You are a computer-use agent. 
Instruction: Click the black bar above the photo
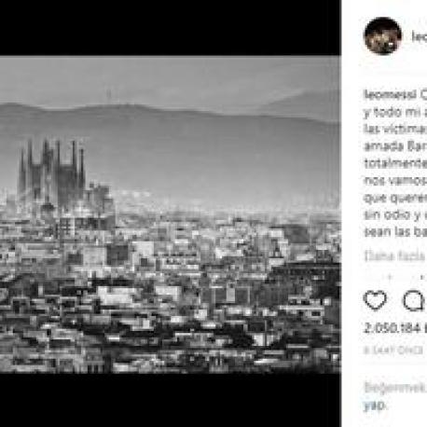171,28
